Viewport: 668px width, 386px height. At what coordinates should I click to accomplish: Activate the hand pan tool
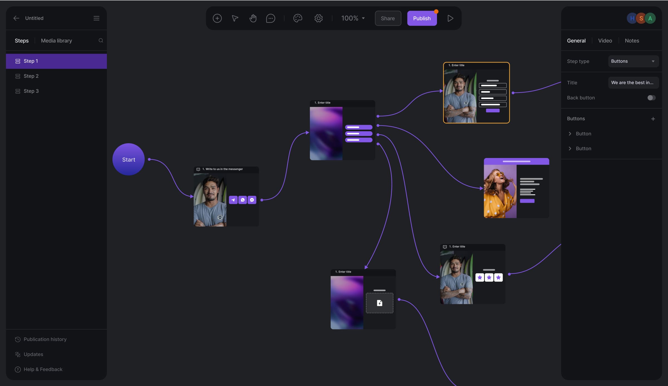[x=253, y=18]
